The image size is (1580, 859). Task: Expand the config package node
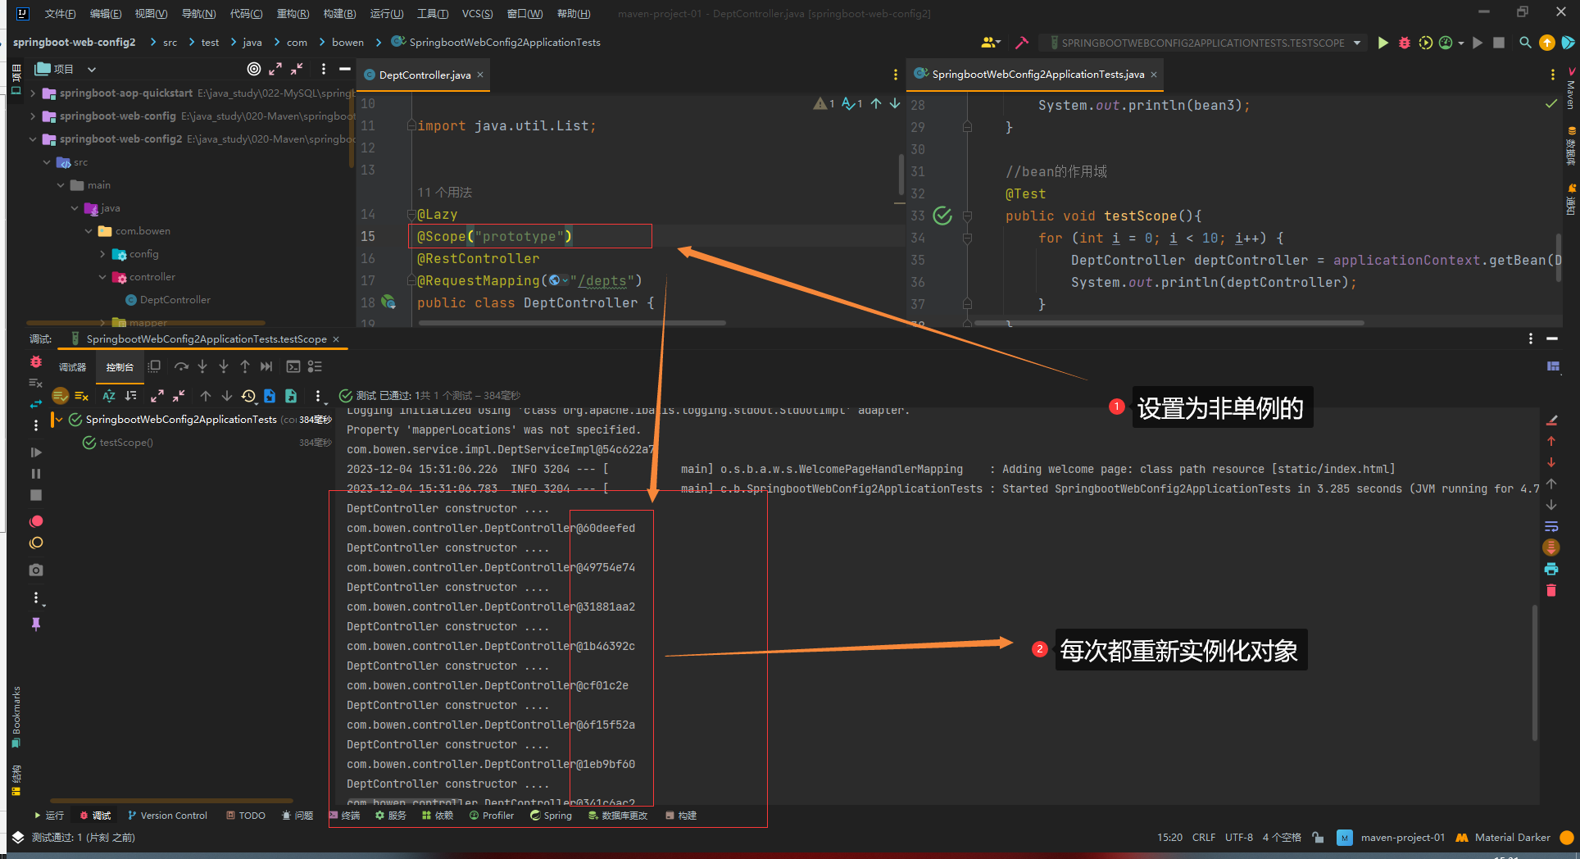click(102, 254)
